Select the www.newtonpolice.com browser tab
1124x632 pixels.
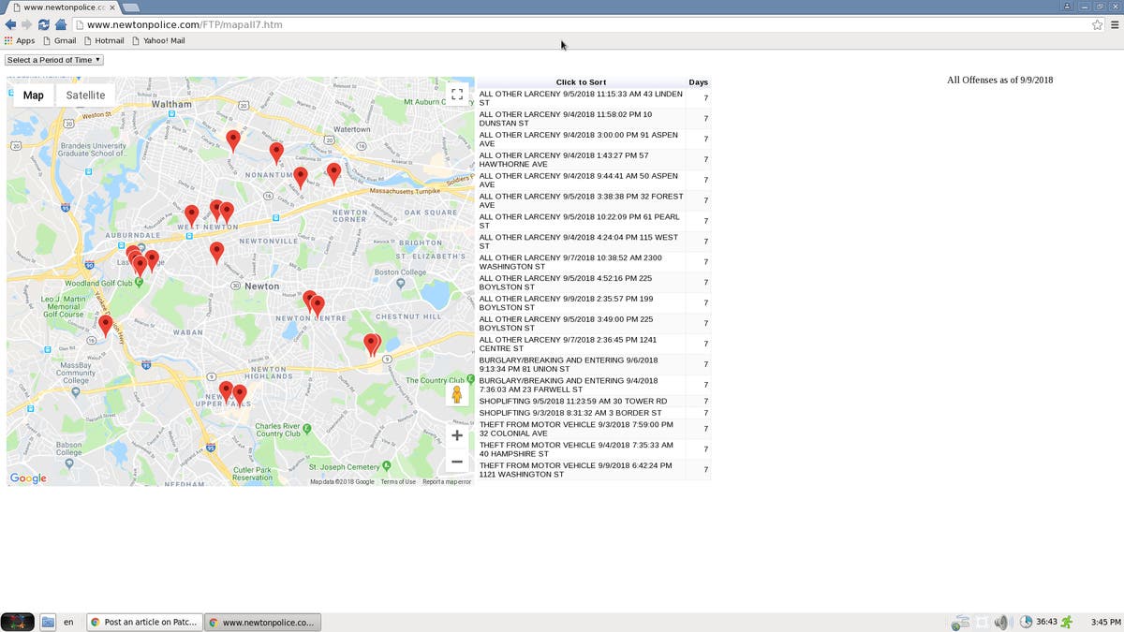tap(58, 7)
